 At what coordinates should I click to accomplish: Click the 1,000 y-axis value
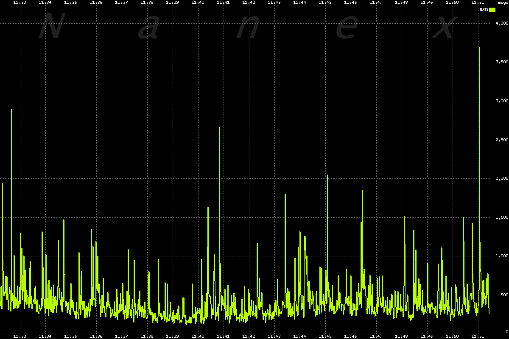click(501, 256)
